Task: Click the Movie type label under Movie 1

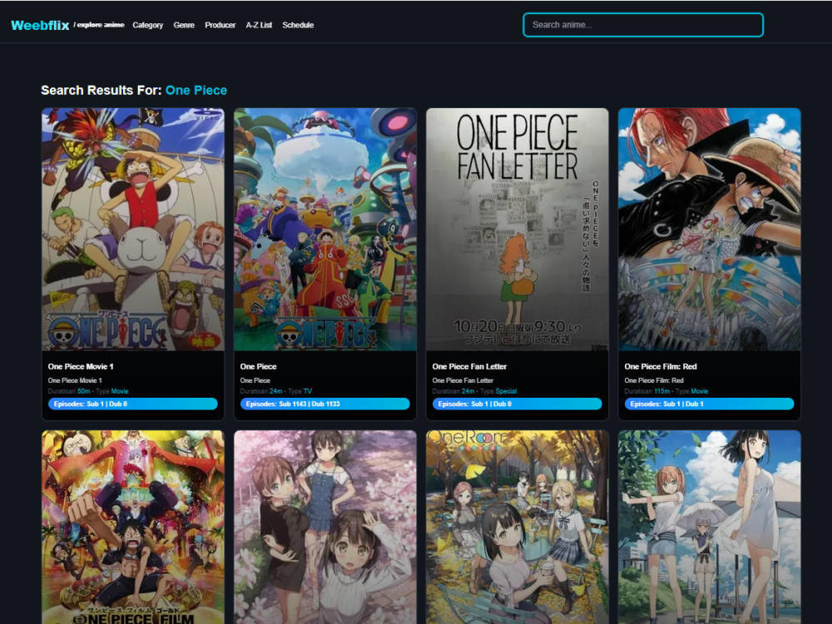Action: 119,391
